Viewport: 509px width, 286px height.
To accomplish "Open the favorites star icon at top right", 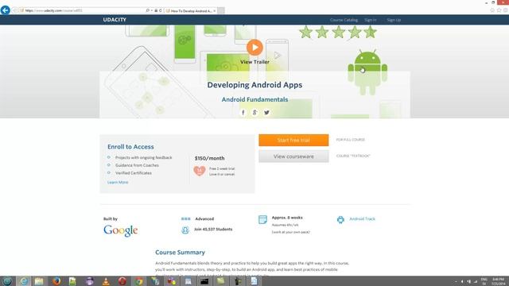I will point(499,10).
